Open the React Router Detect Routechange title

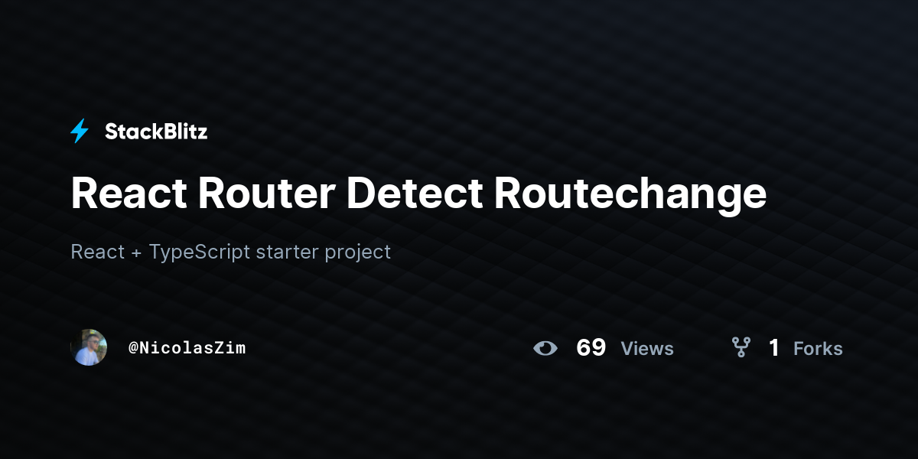[x=418, y=194]
